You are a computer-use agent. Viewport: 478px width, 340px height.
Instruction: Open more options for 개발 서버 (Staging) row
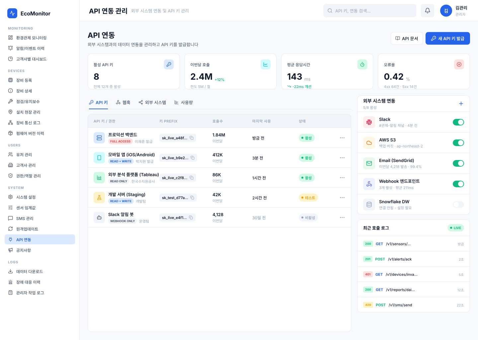point(342,198)
